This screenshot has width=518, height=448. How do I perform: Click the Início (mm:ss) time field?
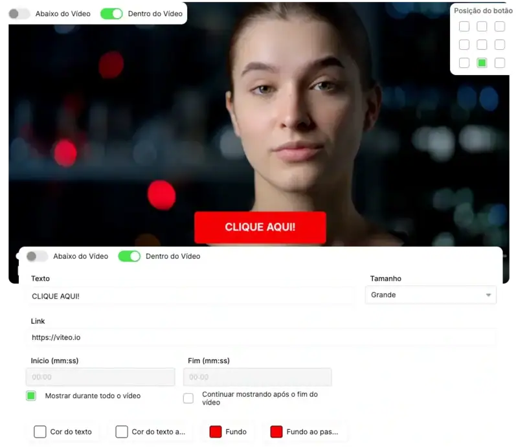coord(100,377)
